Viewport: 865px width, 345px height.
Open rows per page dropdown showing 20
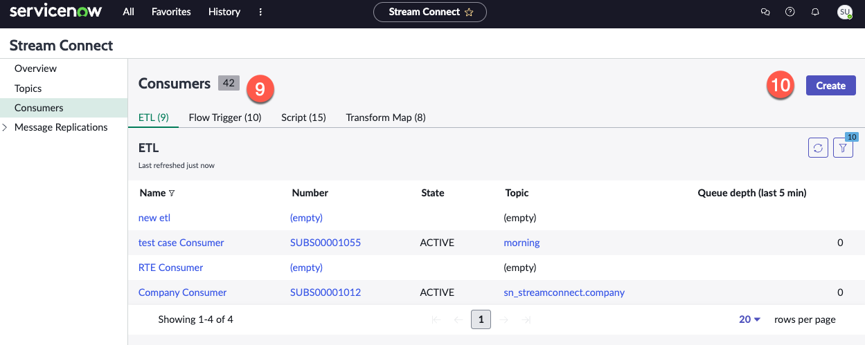[750, 319]
